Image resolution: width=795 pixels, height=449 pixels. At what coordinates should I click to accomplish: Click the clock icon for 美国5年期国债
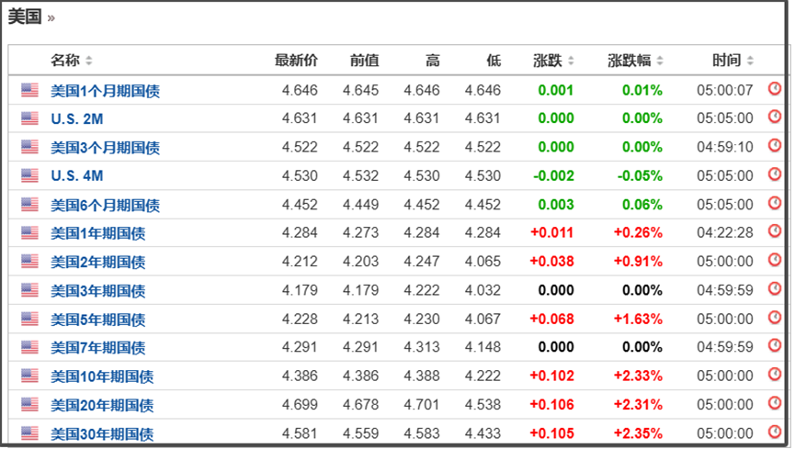[774, 319]
